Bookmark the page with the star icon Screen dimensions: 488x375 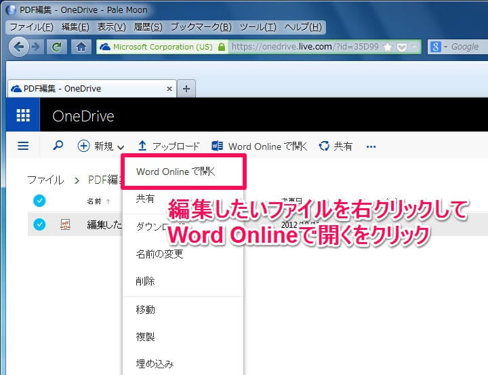388,47
